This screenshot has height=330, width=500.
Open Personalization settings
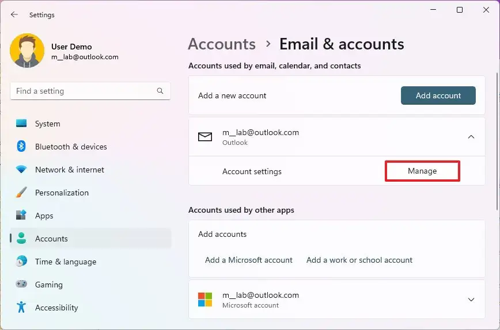pos(90,193)
